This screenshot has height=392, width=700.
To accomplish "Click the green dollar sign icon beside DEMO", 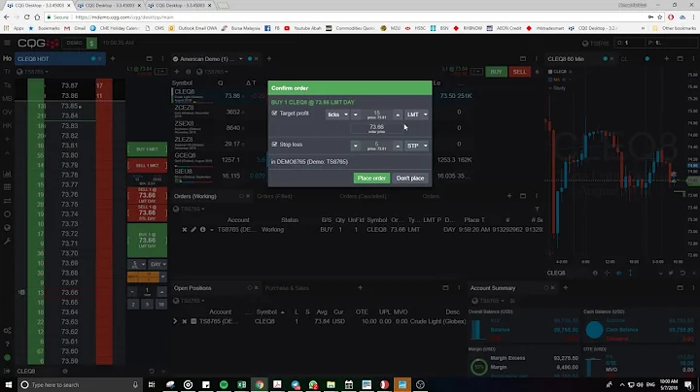I will click(91, 44).
